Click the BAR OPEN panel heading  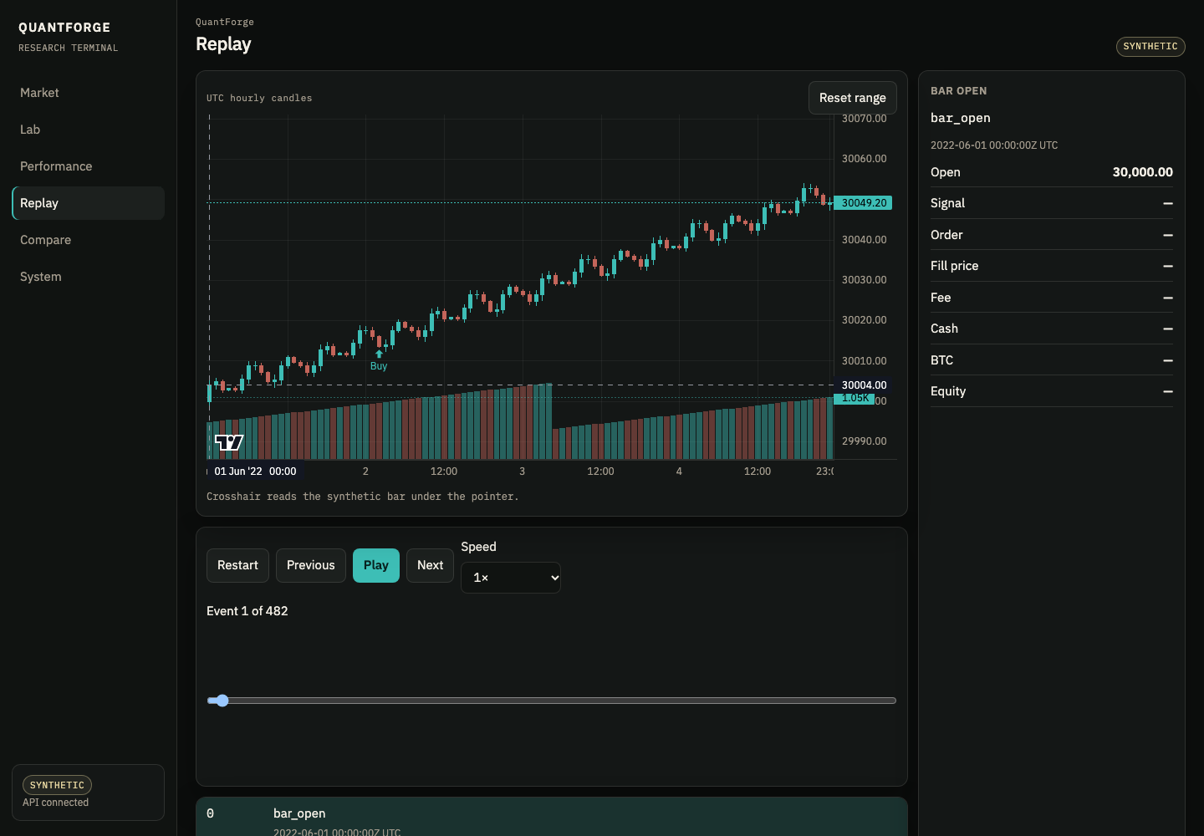click(x=959, y=91)
